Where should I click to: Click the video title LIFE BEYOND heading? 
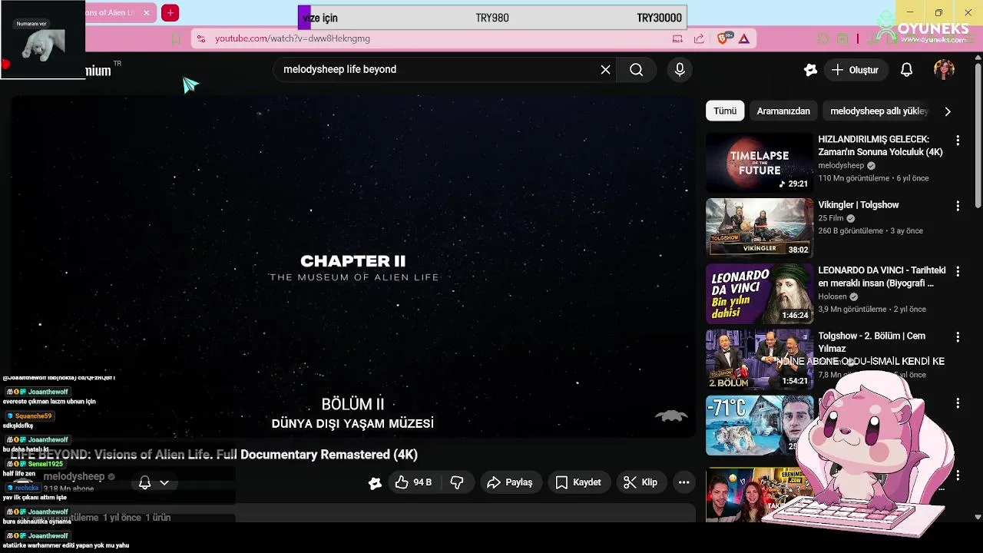[x=214, y=455]
